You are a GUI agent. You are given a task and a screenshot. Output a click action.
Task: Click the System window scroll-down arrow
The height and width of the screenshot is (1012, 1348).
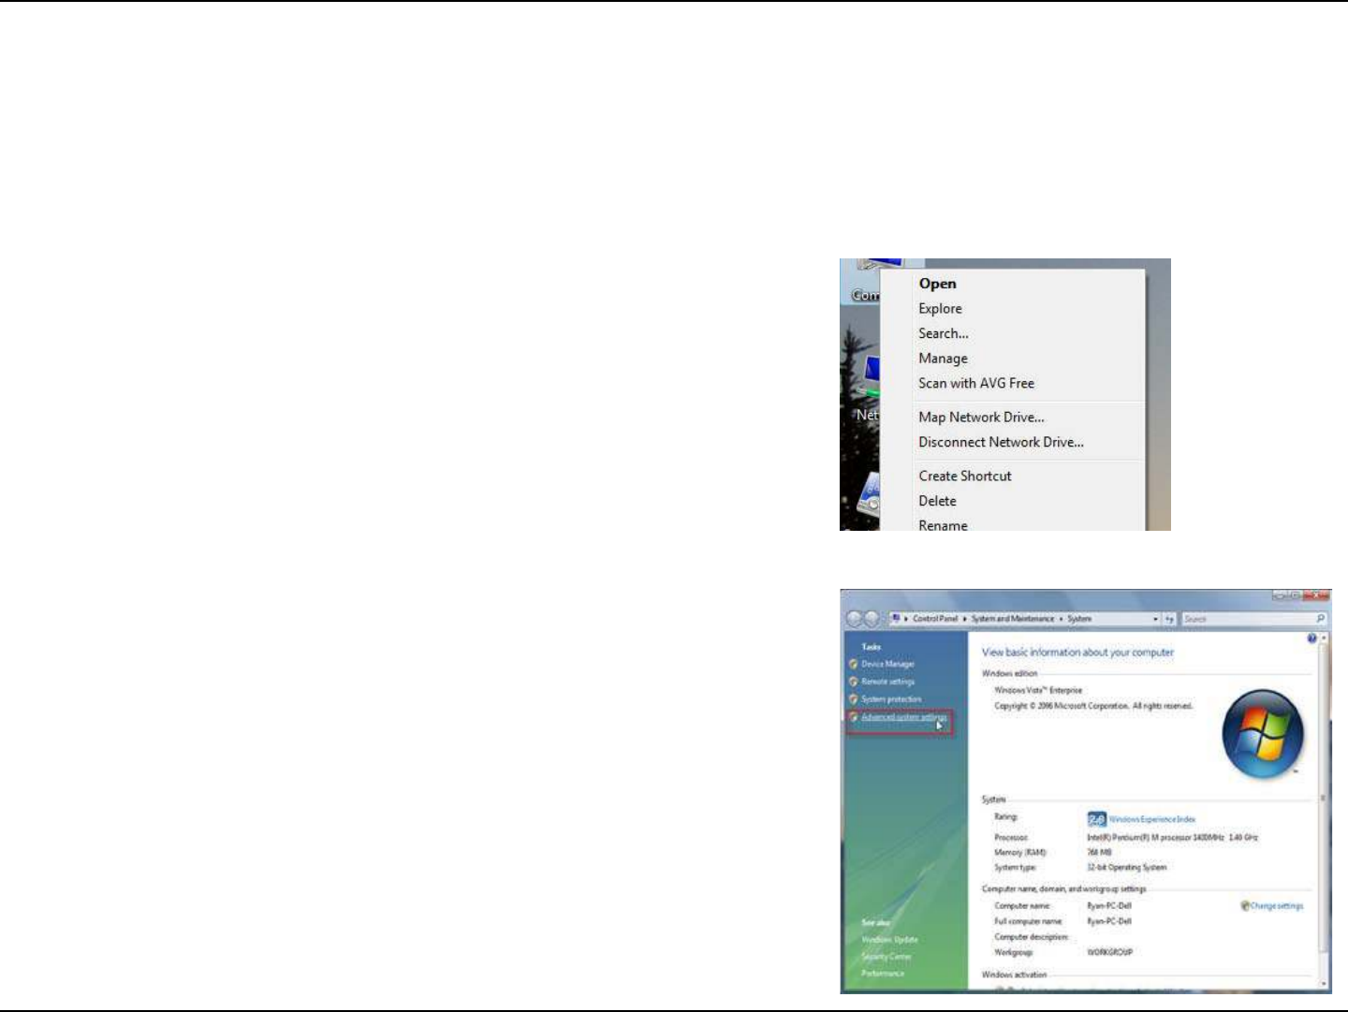coord(1324,985)
